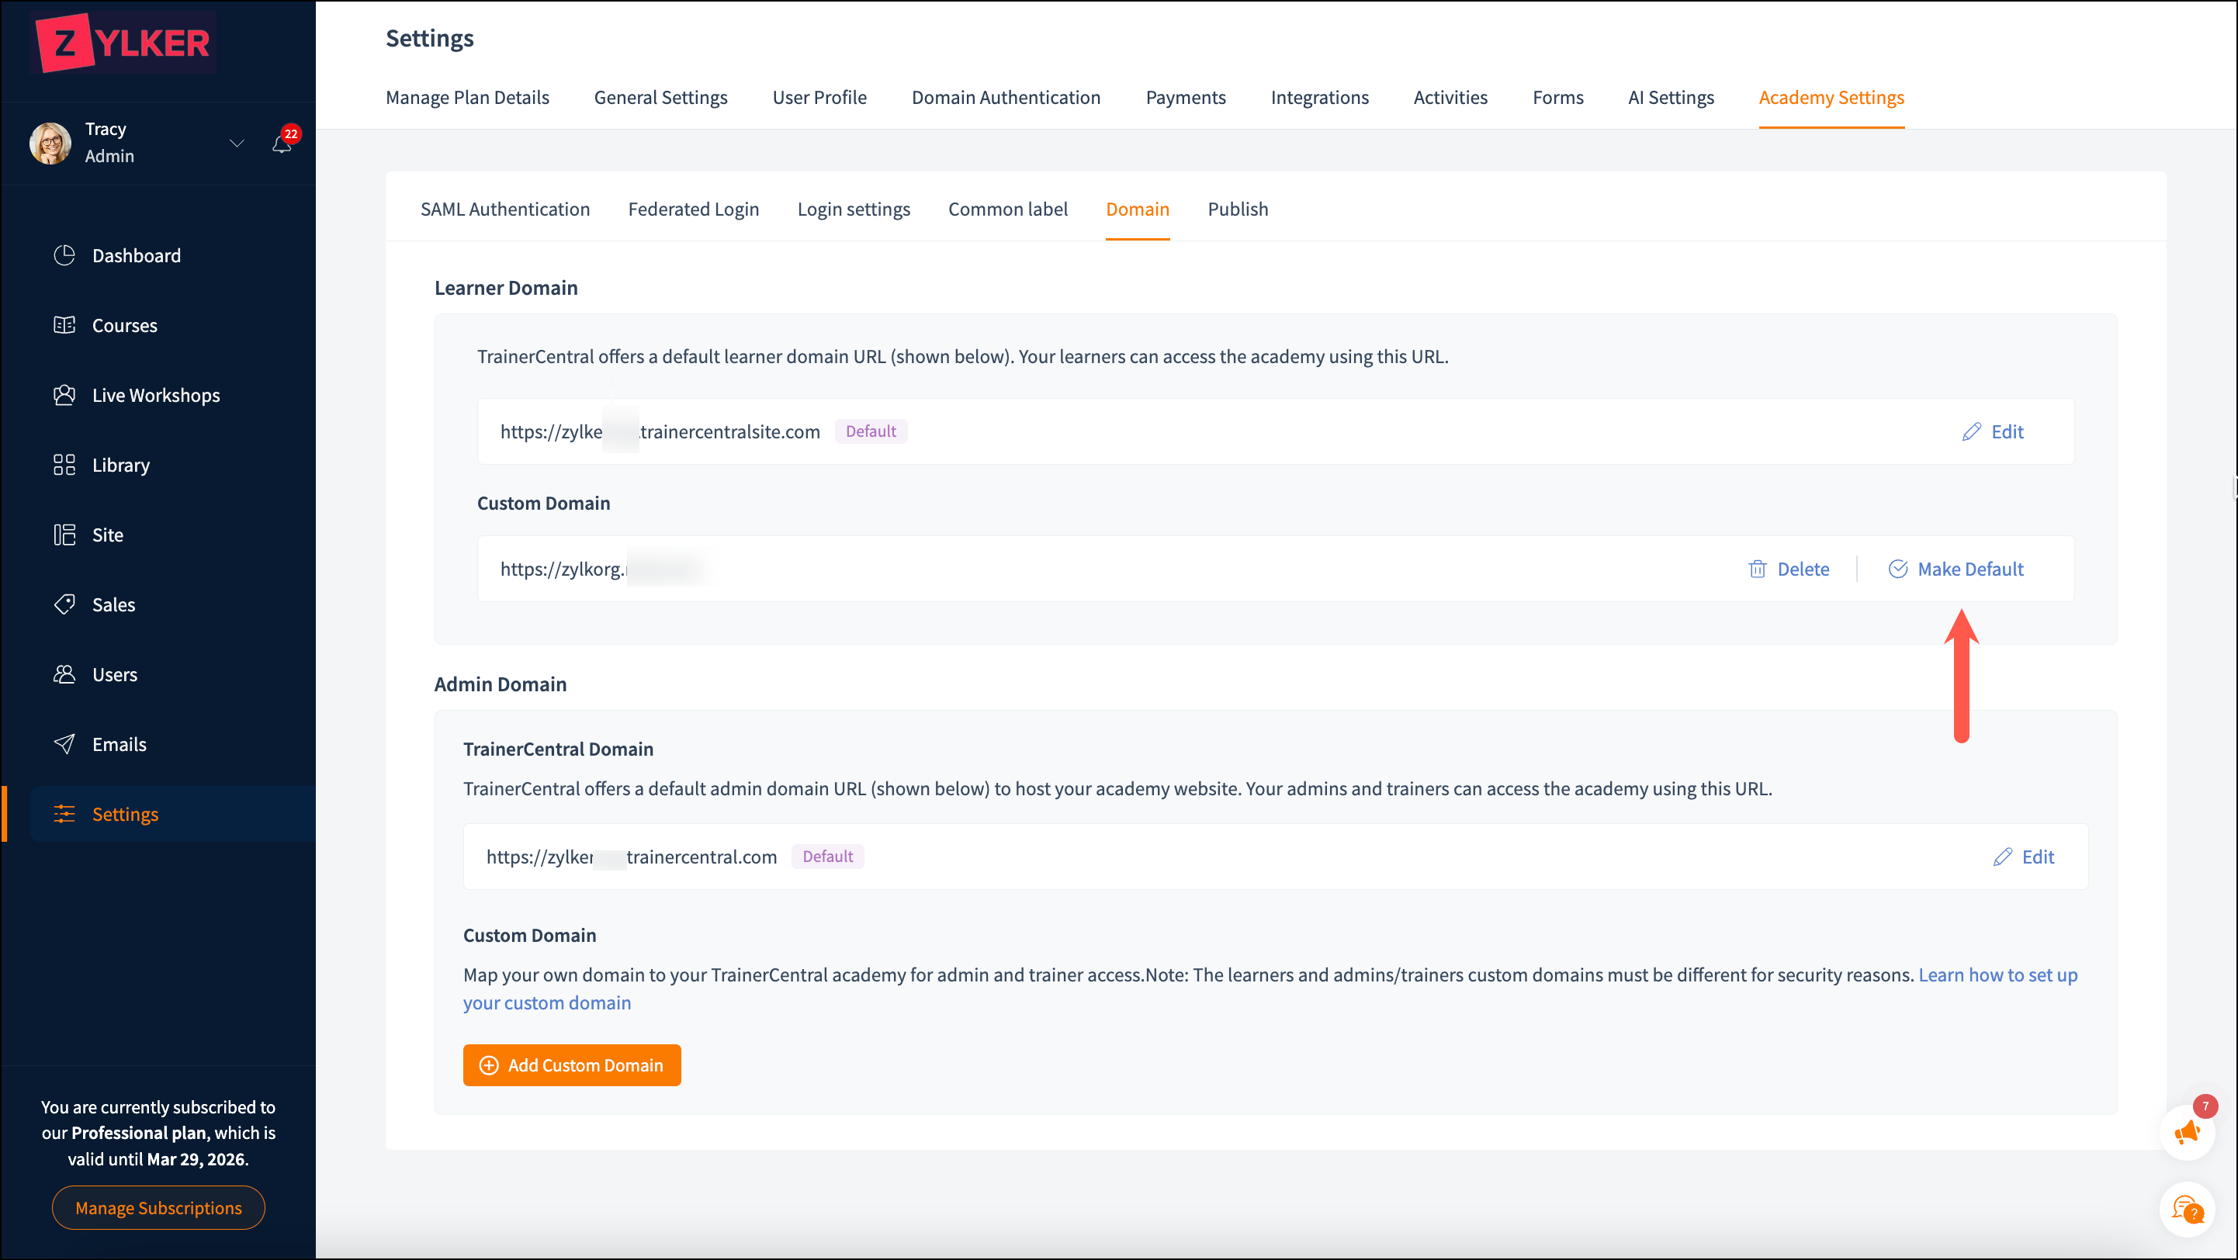This screenshot has height=1260, width=2238.
Task: Click the Sales tag icon
Action: pyautogui.click(x=64, y=604)
